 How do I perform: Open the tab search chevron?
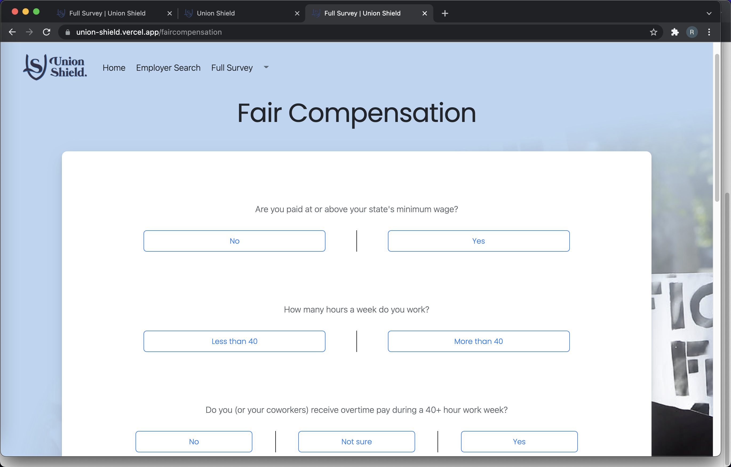coord(709,13)
